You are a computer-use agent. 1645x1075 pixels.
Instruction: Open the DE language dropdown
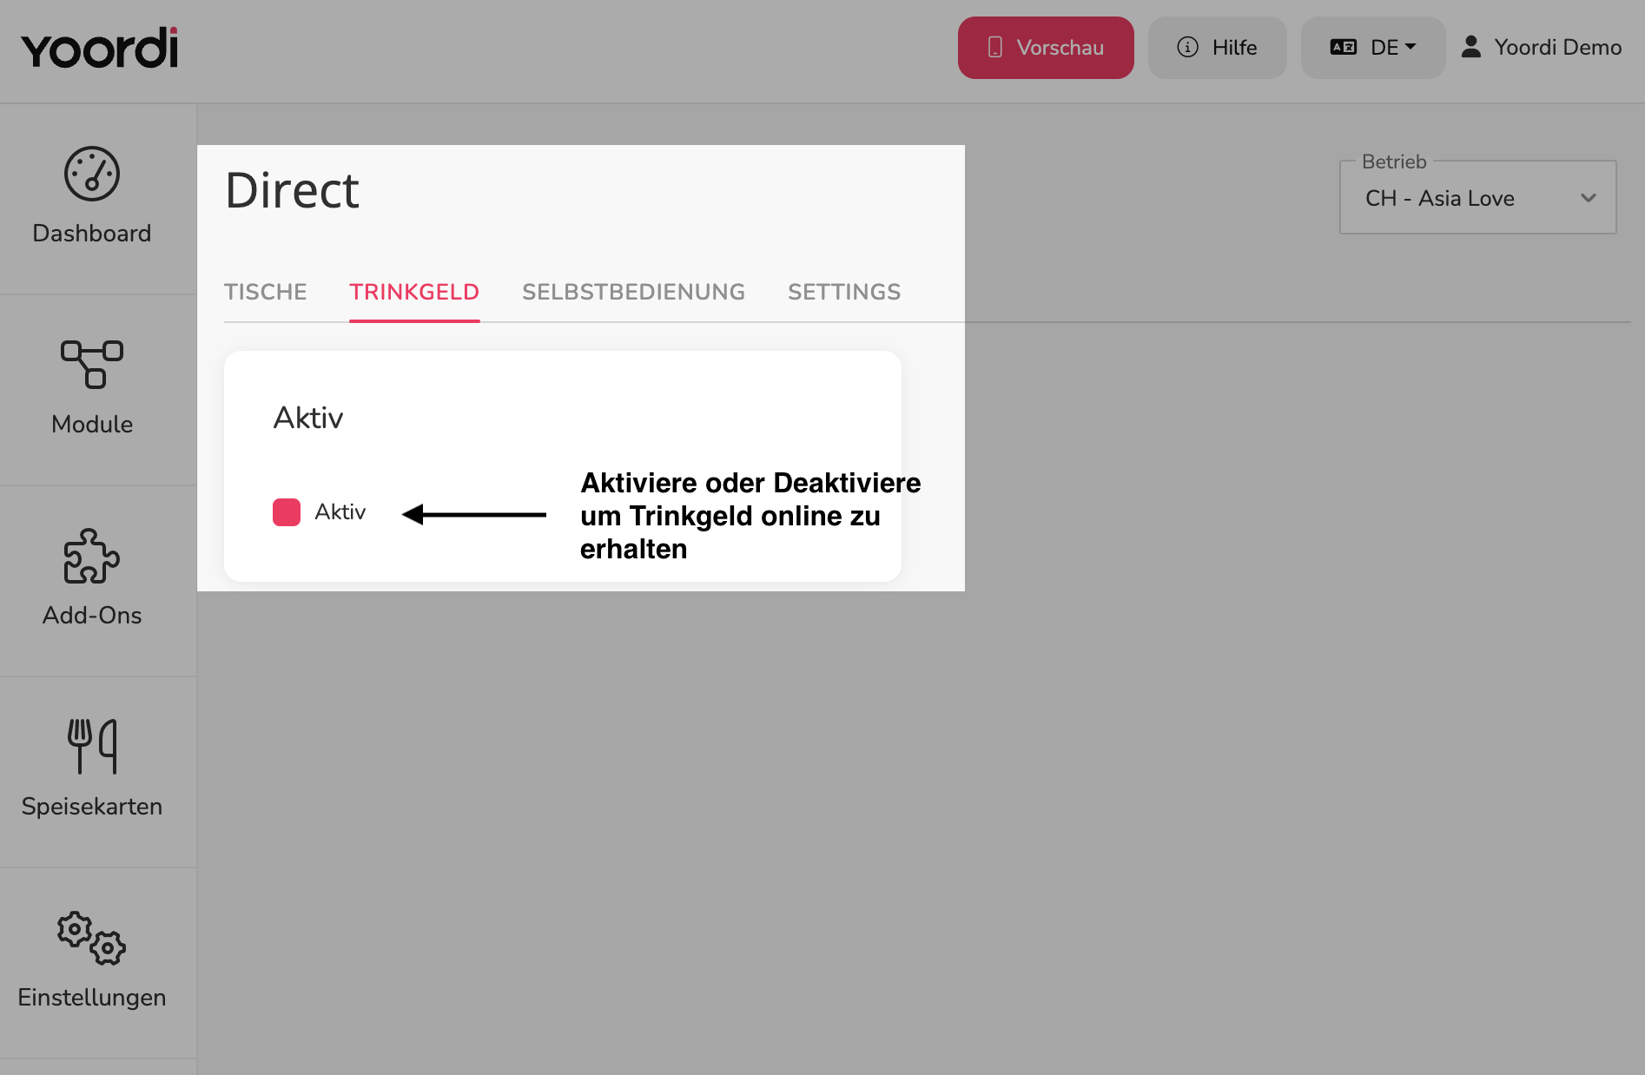pos(1373,48)
